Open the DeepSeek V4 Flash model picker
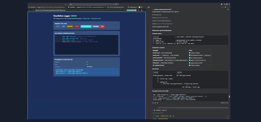The height and width of the screenshot is (122, 261). point(164,116)
